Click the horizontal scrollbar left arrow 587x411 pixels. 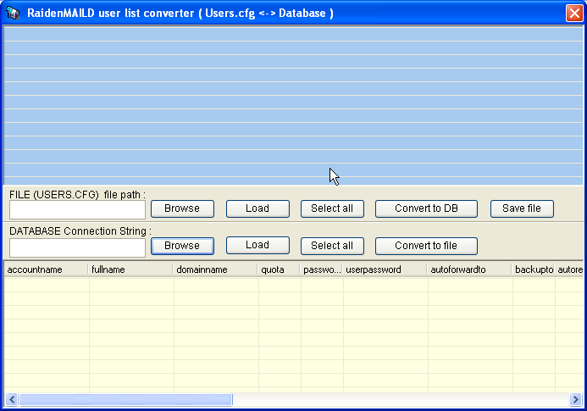[x=11, y=399]
